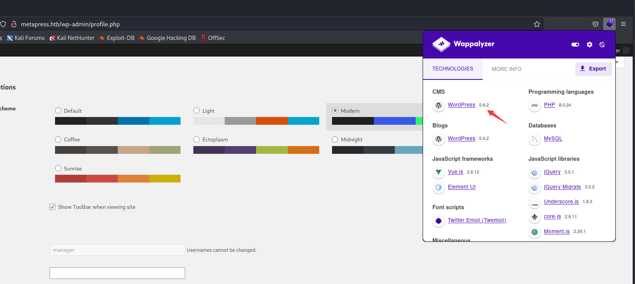
Task: Bookmark this page with the star icon
Action: coord(537,24)
